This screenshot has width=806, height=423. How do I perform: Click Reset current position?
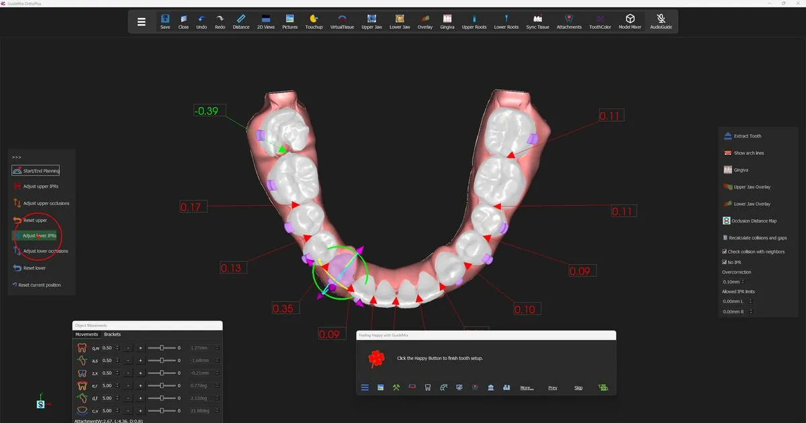(36, 285)
